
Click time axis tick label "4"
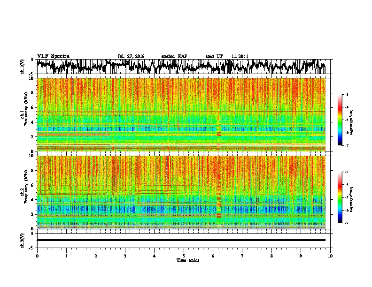tap(154, 256)
